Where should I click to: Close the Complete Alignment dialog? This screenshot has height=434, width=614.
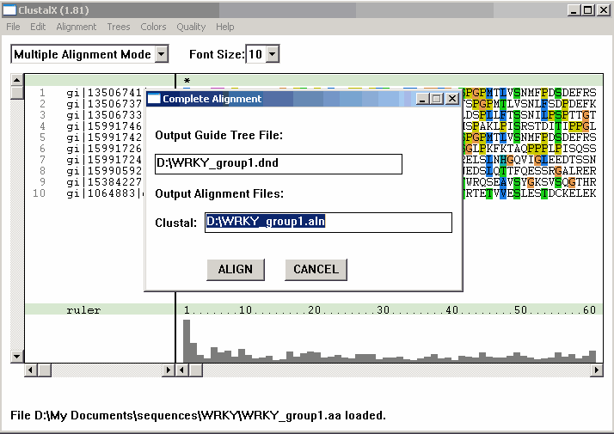point(452,99)
